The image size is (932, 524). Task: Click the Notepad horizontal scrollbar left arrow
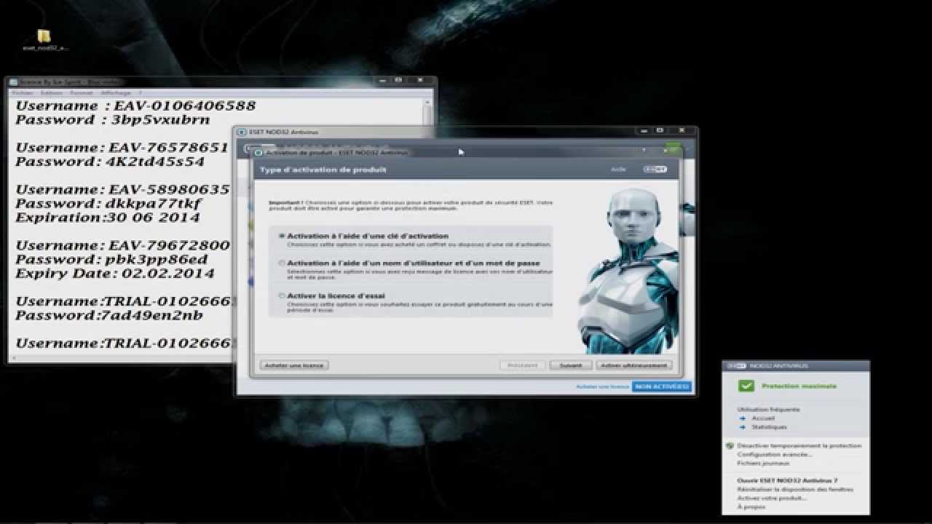pos(14,358)
